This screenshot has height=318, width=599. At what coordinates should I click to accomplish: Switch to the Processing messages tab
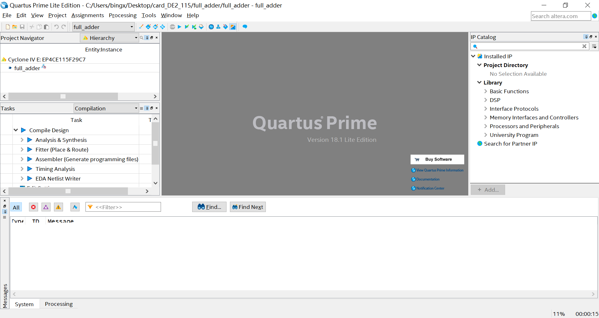pyautogui.click(x=59, y=304)
